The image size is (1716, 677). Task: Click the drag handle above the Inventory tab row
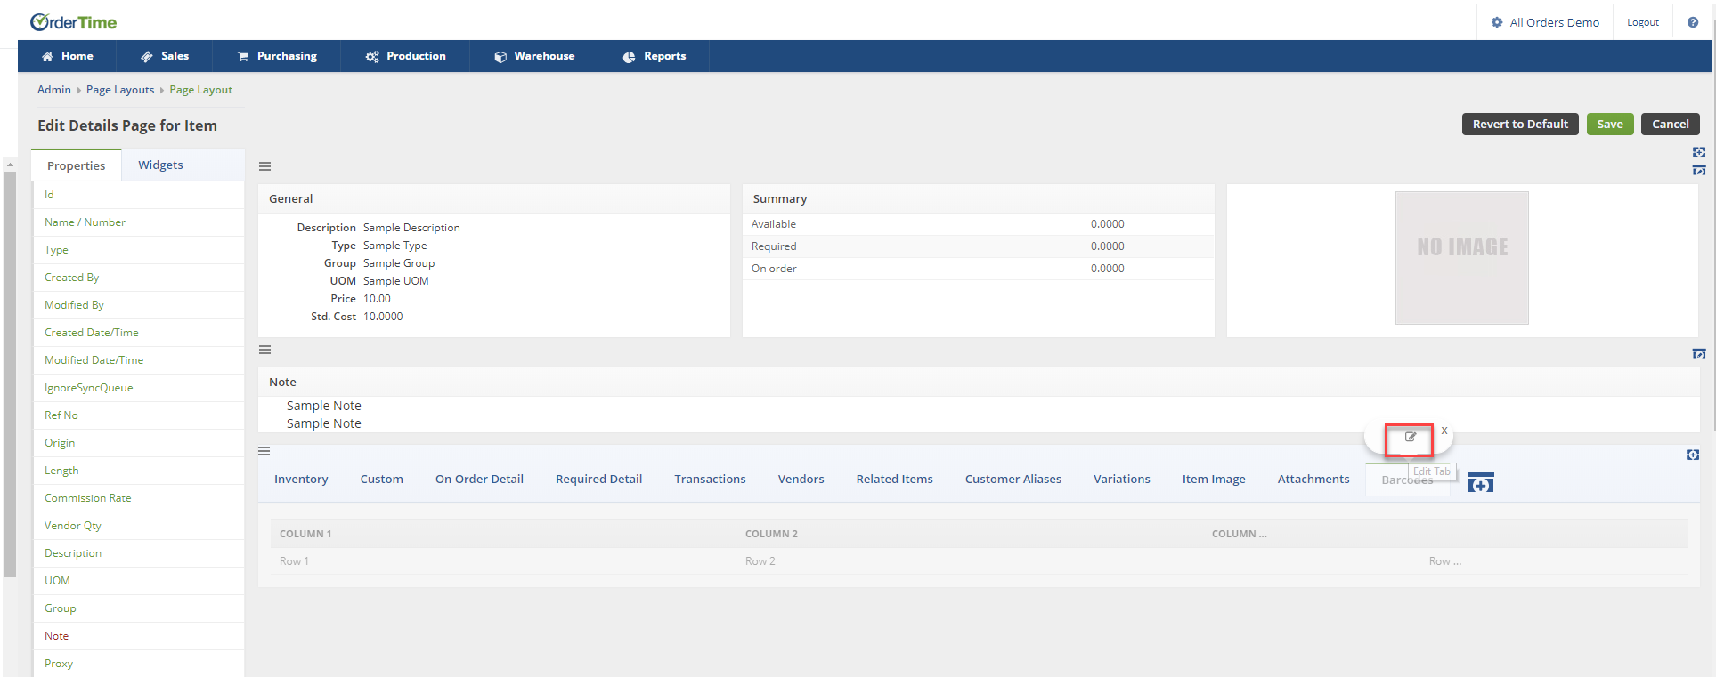tap(264, 451)
